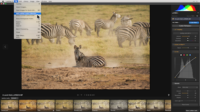
Task: Open the Help menu
Action: [50, 1]
